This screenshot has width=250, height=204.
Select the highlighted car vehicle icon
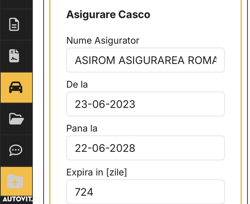pyautogui.click(x=15, y=87)
